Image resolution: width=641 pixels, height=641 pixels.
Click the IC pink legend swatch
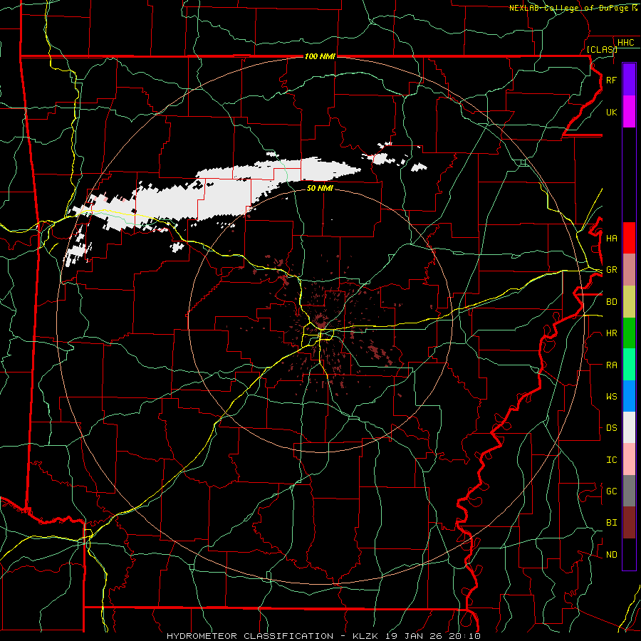pyautogui.click(x=629, y=459)
